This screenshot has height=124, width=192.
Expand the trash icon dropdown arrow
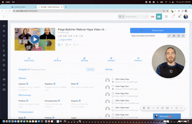(78, 45)
